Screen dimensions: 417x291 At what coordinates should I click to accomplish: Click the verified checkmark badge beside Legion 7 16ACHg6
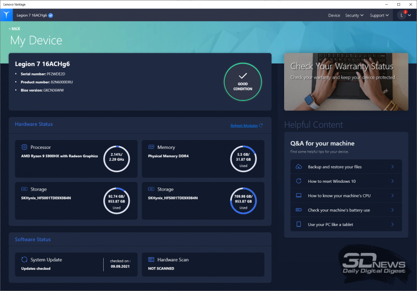[51, 16]
